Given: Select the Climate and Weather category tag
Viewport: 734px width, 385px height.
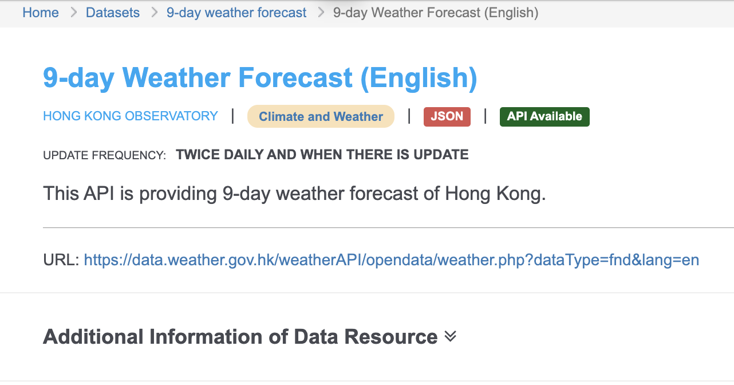Looking at the screenshot, I should tap(321, 117).
